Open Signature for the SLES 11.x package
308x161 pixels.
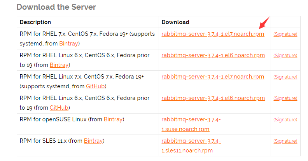pos(285,141)
